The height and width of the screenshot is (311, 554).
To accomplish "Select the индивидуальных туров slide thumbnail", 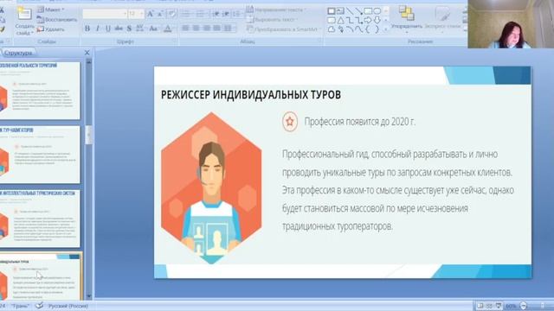I will (41, 276).
